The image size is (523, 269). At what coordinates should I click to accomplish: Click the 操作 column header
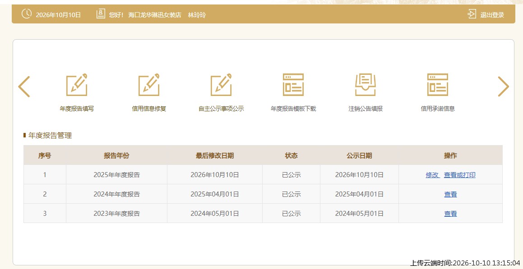click(x=450, y=155)
